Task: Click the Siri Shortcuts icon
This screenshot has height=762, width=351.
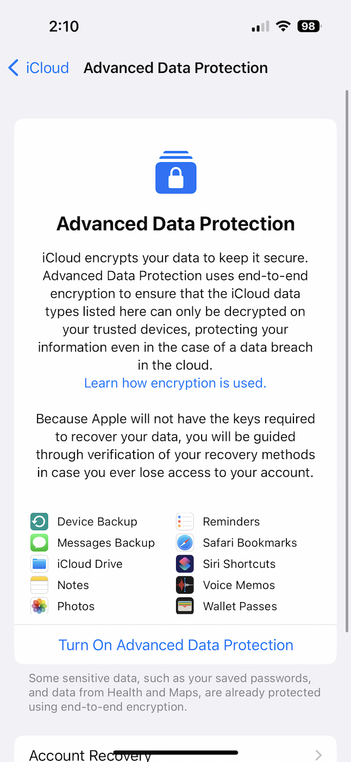Action: point(185,563)
